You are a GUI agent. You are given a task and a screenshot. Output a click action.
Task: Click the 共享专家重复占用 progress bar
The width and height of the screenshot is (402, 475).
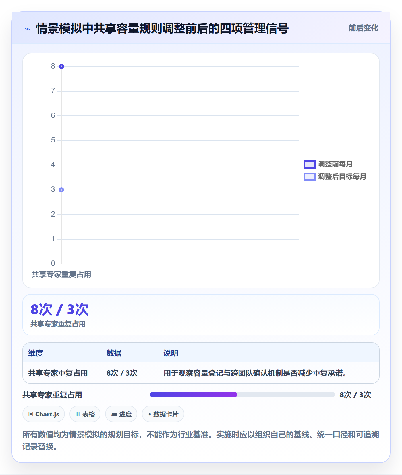point(242,395)
